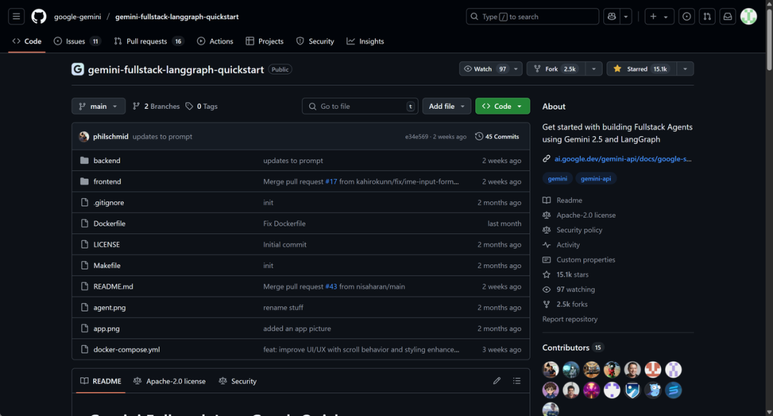Open the Dockerfile file
The height and width of the screenshot is (416, 773).
coord(110,223)
